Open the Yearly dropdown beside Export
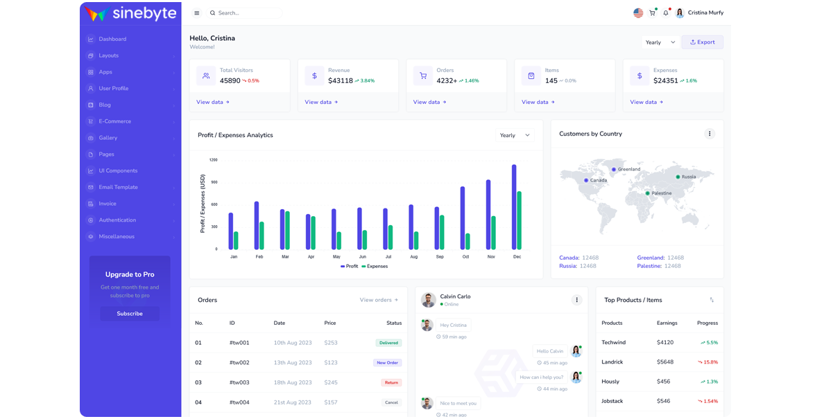This screenshot has width=815, height=419. pos(660,42)
